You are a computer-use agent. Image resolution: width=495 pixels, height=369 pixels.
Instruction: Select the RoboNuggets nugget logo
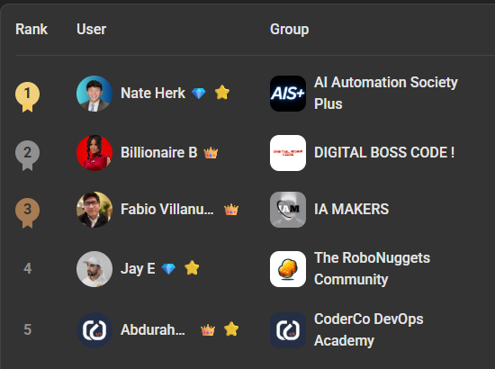[288, 269]
